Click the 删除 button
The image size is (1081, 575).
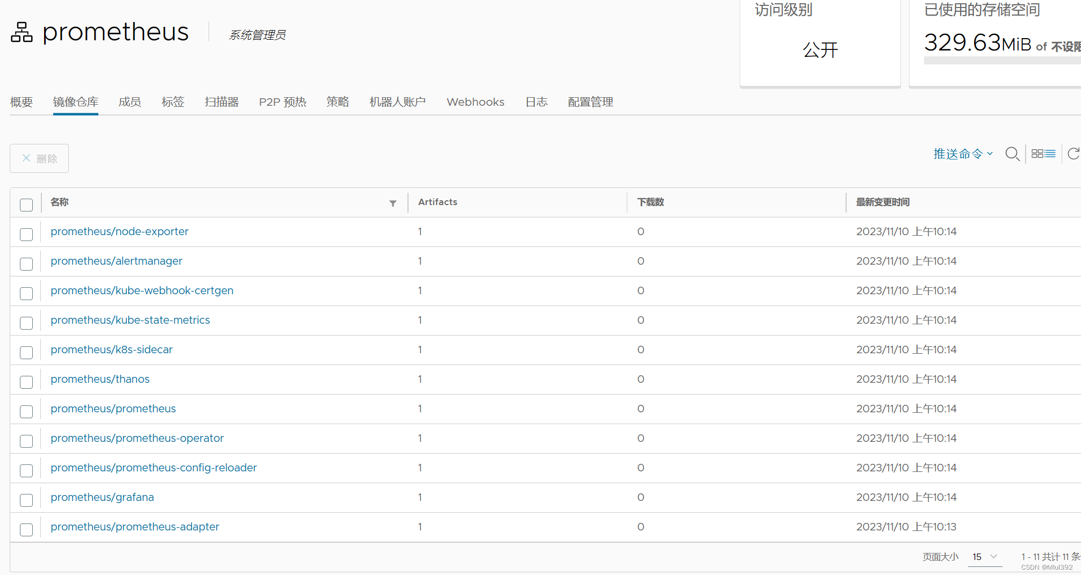click(39, 158)
